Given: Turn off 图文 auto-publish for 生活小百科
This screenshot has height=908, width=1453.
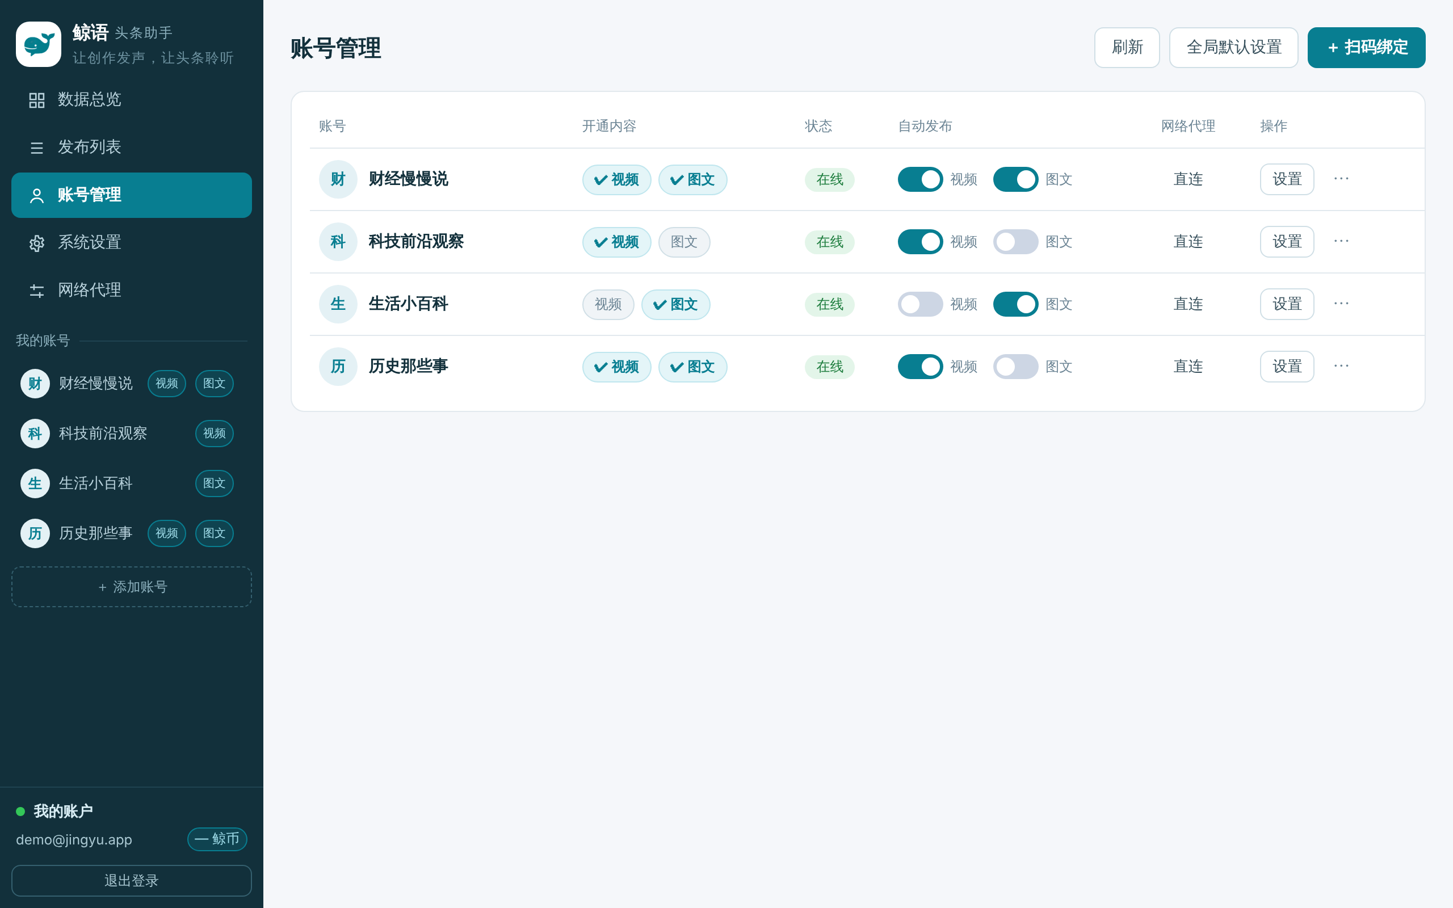Looking at the screenshot, I should (x=1015, y=304).
